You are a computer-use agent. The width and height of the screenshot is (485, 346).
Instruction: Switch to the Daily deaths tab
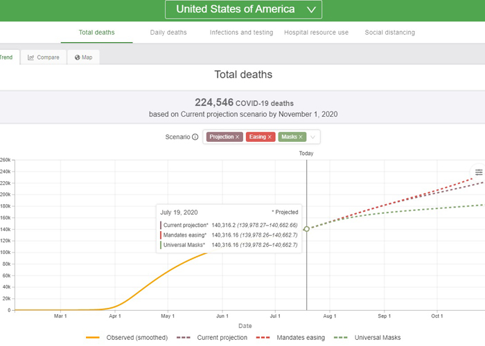(x=168, y=33)
